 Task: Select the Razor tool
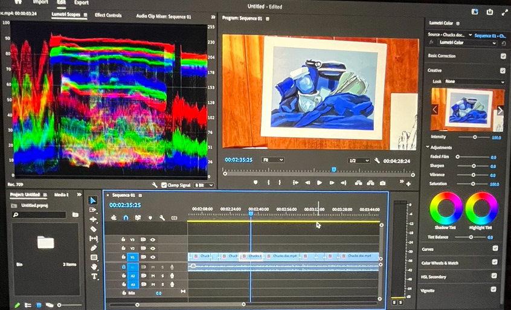[93, 229]
